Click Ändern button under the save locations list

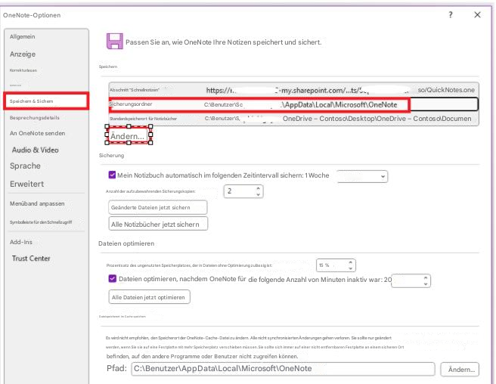click(129, 135)
